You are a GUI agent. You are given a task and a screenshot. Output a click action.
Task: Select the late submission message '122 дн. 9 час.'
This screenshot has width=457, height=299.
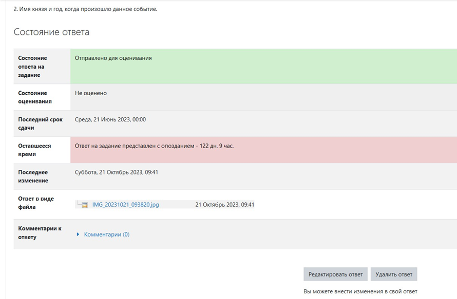pyautogui.click(x=217, y=146)
